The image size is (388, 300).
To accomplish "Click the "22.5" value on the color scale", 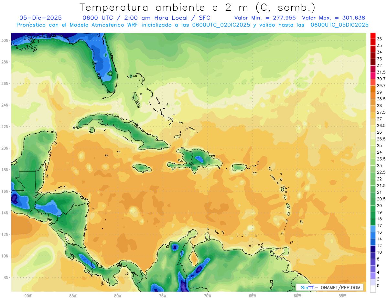I will 381,172.
